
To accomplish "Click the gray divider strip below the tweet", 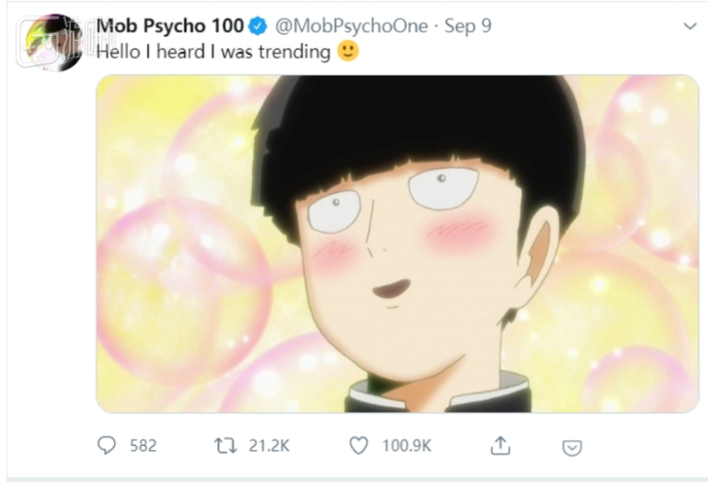I will tap(354, 478).
